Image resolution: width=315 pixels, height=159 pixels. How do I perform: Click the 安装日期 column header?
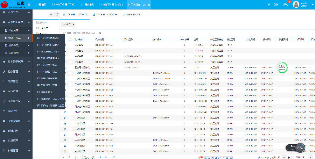tap(251, 39)
